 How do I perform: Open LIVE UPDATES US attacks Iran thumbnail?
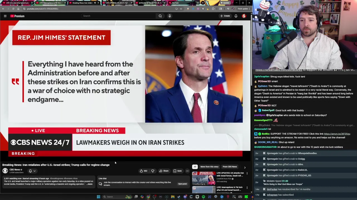point(204,178)
